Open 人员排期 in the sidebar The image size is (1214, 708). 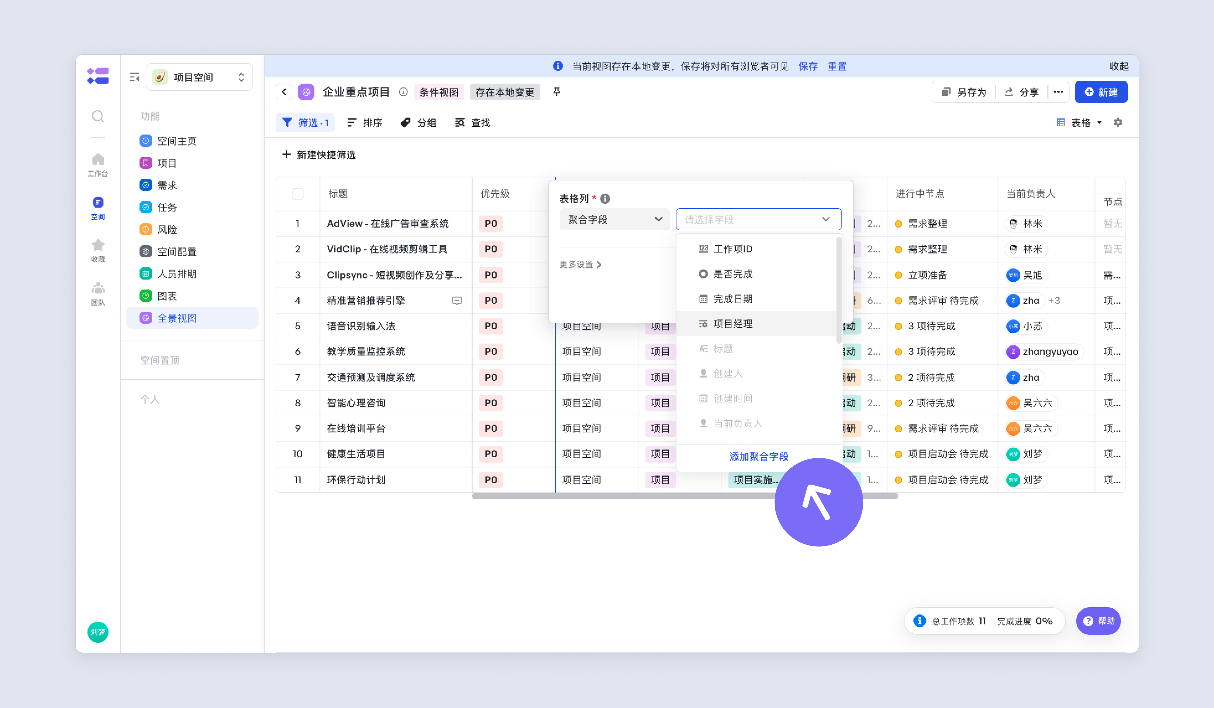[192, 273]
